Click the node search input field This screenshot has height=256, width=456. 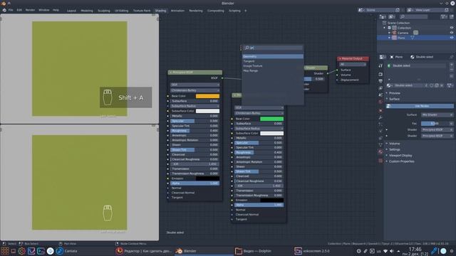(x=273, y=48)
